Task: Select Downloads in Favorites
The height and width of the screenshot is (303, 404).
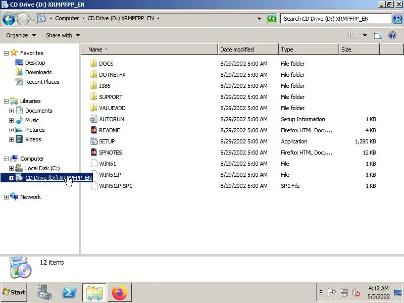Action: tap(38, 72)
